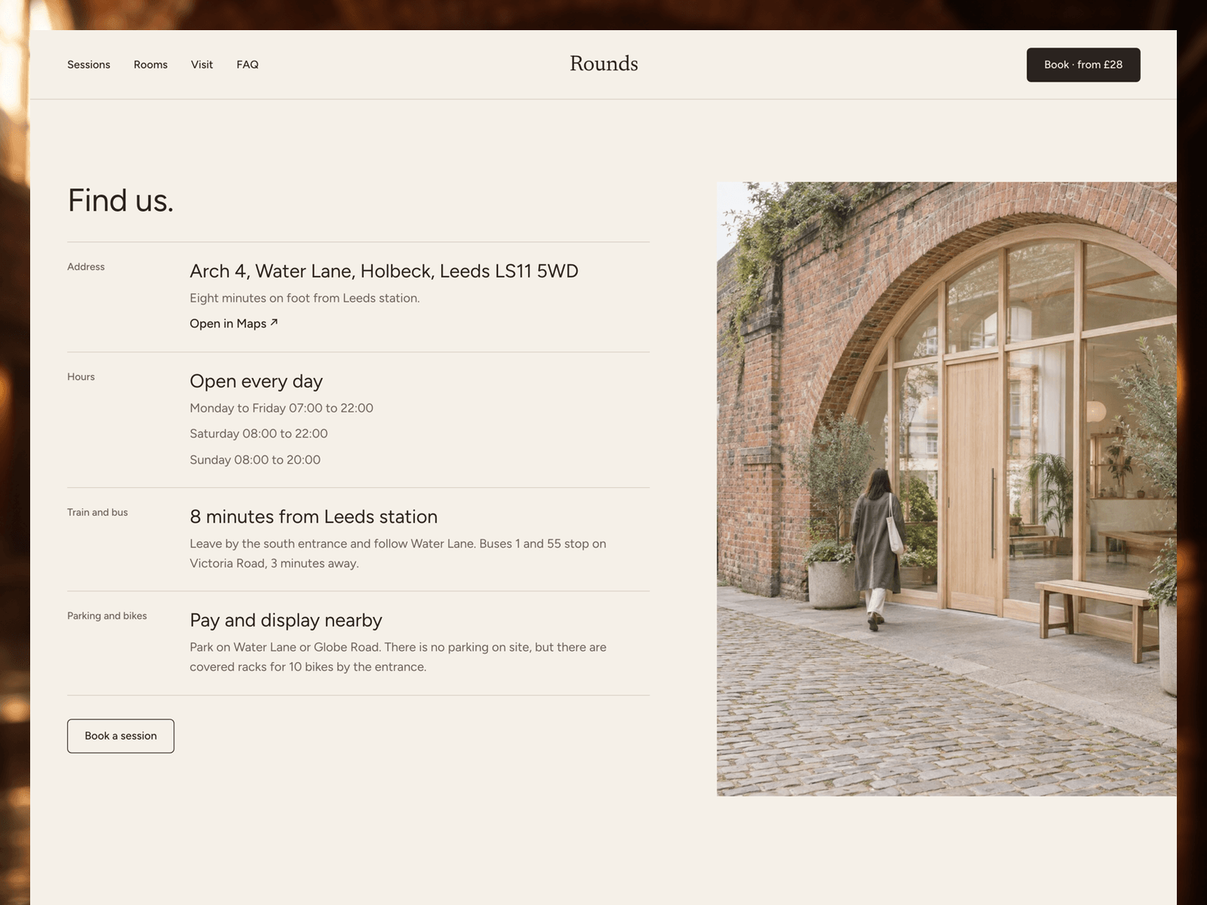Viewport: 1207px width, 905px height.
Task: Follow the Open in Maps link
Action: (234, 324)
